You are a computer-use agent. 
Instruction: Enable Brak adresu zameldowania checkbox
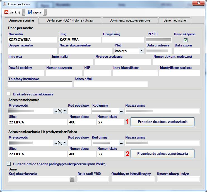(x=9, y=94)
